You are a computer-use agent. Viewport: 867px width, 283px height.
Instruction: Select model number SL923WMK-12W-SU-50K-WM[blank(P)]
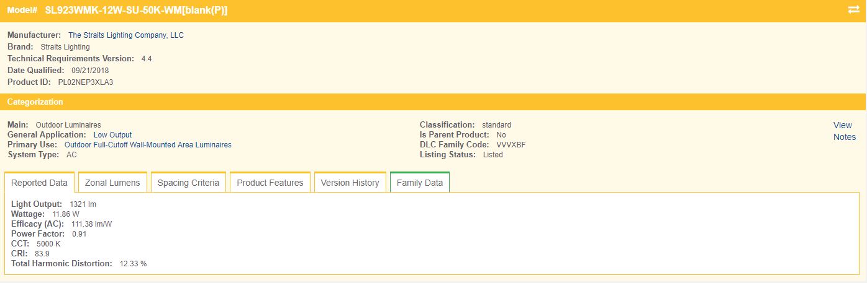(x=136, y=11)
